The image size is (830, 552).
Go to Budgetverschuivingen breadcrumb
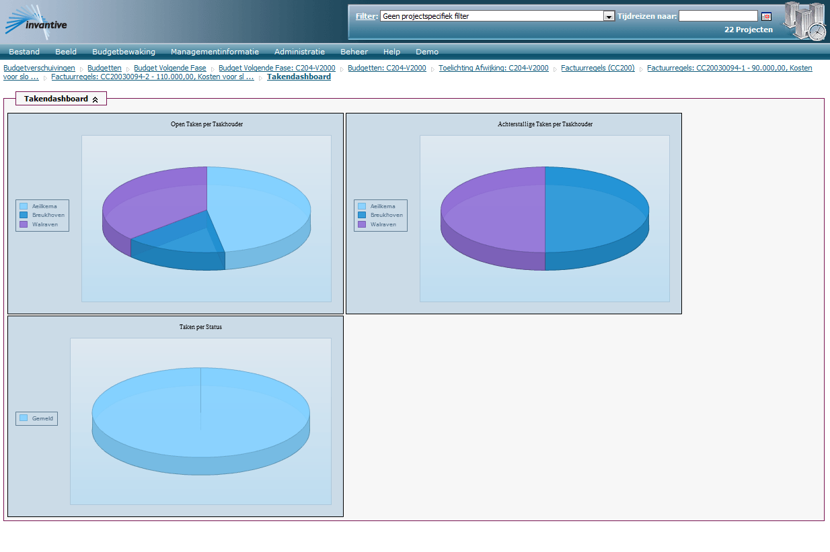tap(39, 68)
